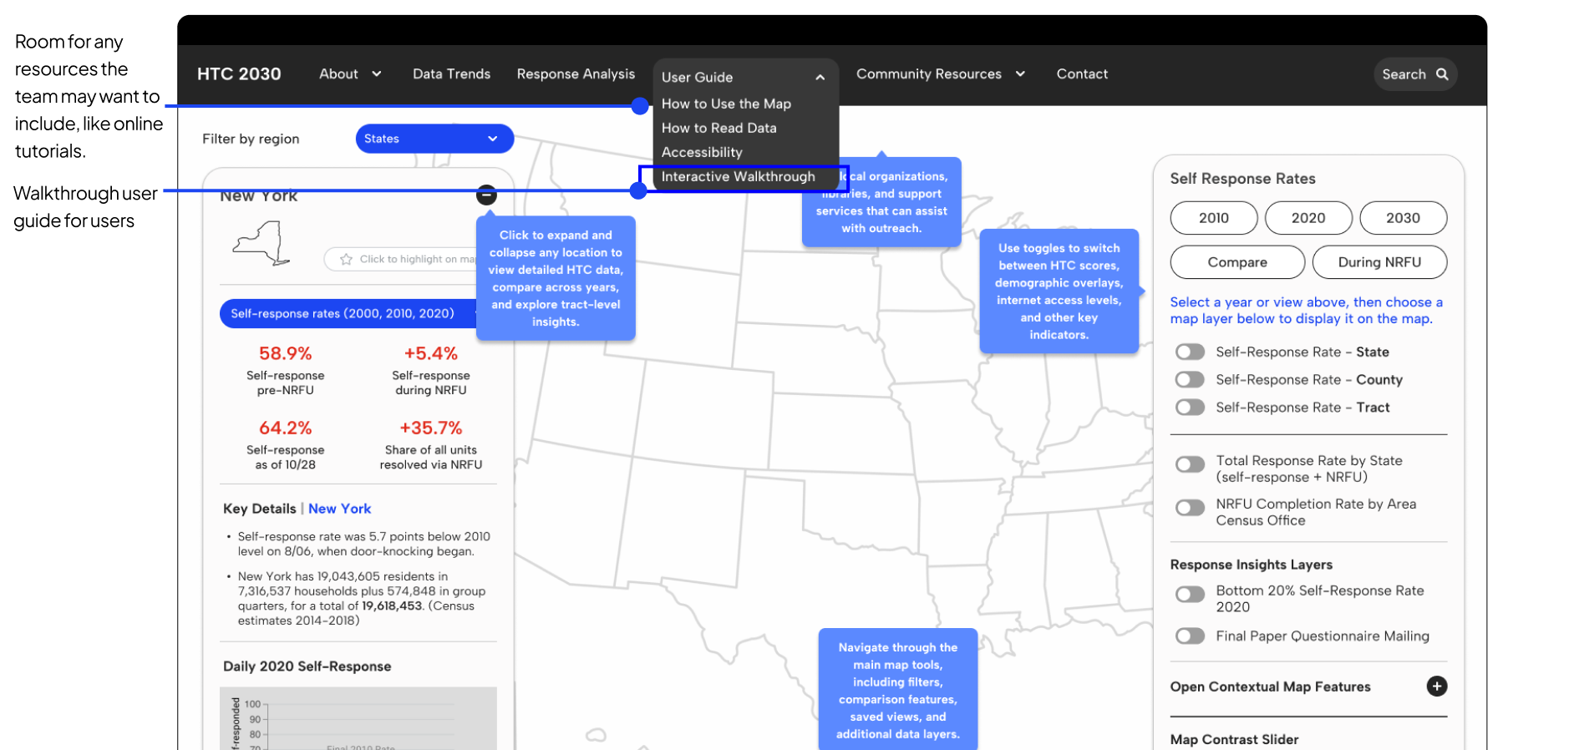This screenshot has width=1569, height=750.
Task: Go to Data Trends page
Action: [451, 74]
